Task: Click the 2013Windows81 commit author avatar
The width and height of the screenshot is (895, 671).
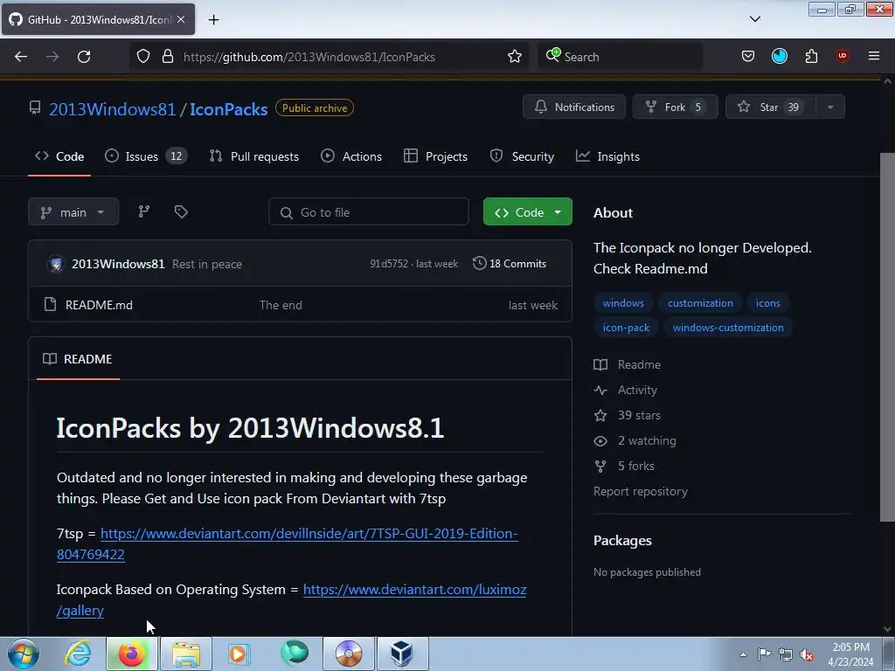Action: [x=56, y=264]
